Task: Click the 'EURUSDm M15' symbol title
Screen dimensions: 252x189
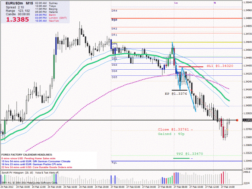Action: pyautogui.click(x=19, y=3)
